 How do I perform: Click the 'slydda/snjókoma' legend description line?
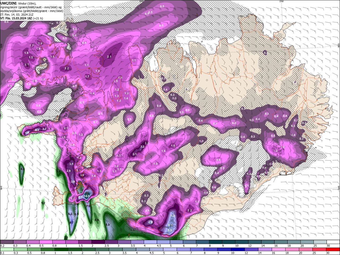32,11
